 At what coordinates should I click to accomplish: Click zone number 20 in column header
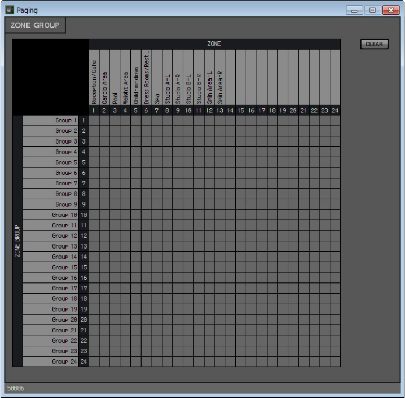(x=293, y=111)
